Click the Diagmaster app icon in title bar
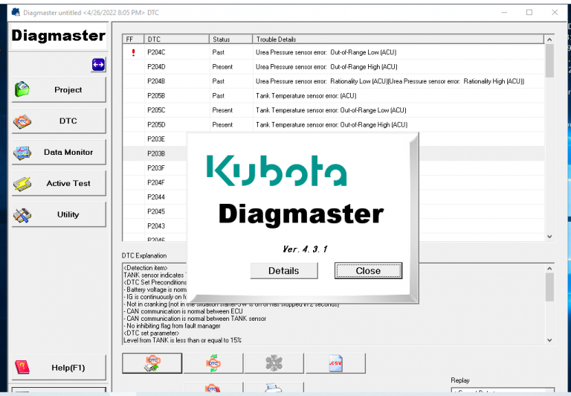 [x=16, y=13]
